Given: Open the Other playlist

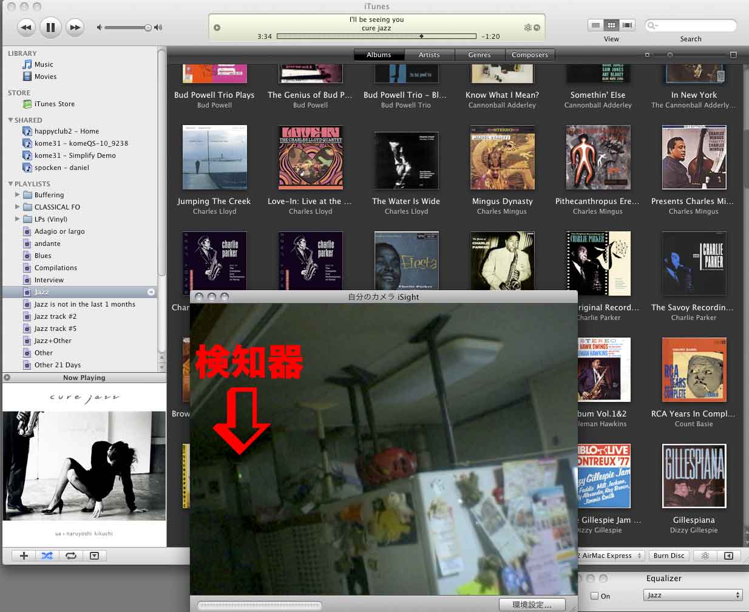Looking at the screenshot, I should [44, 353].
